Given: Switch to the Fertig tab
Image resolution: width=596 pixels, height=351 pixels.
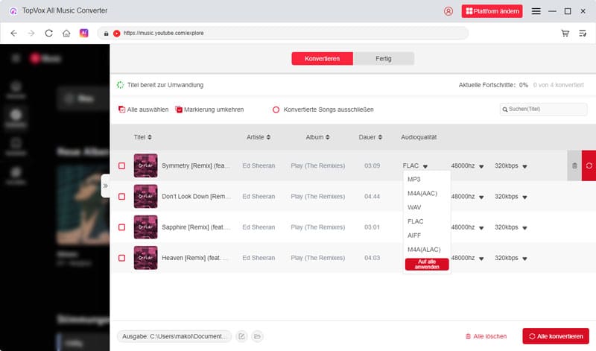Looking at the screenshot, I should coord(384,59).
